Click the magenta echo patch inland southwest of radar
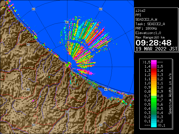This screenshot has width=179, height=134. [x=33, y=101]
